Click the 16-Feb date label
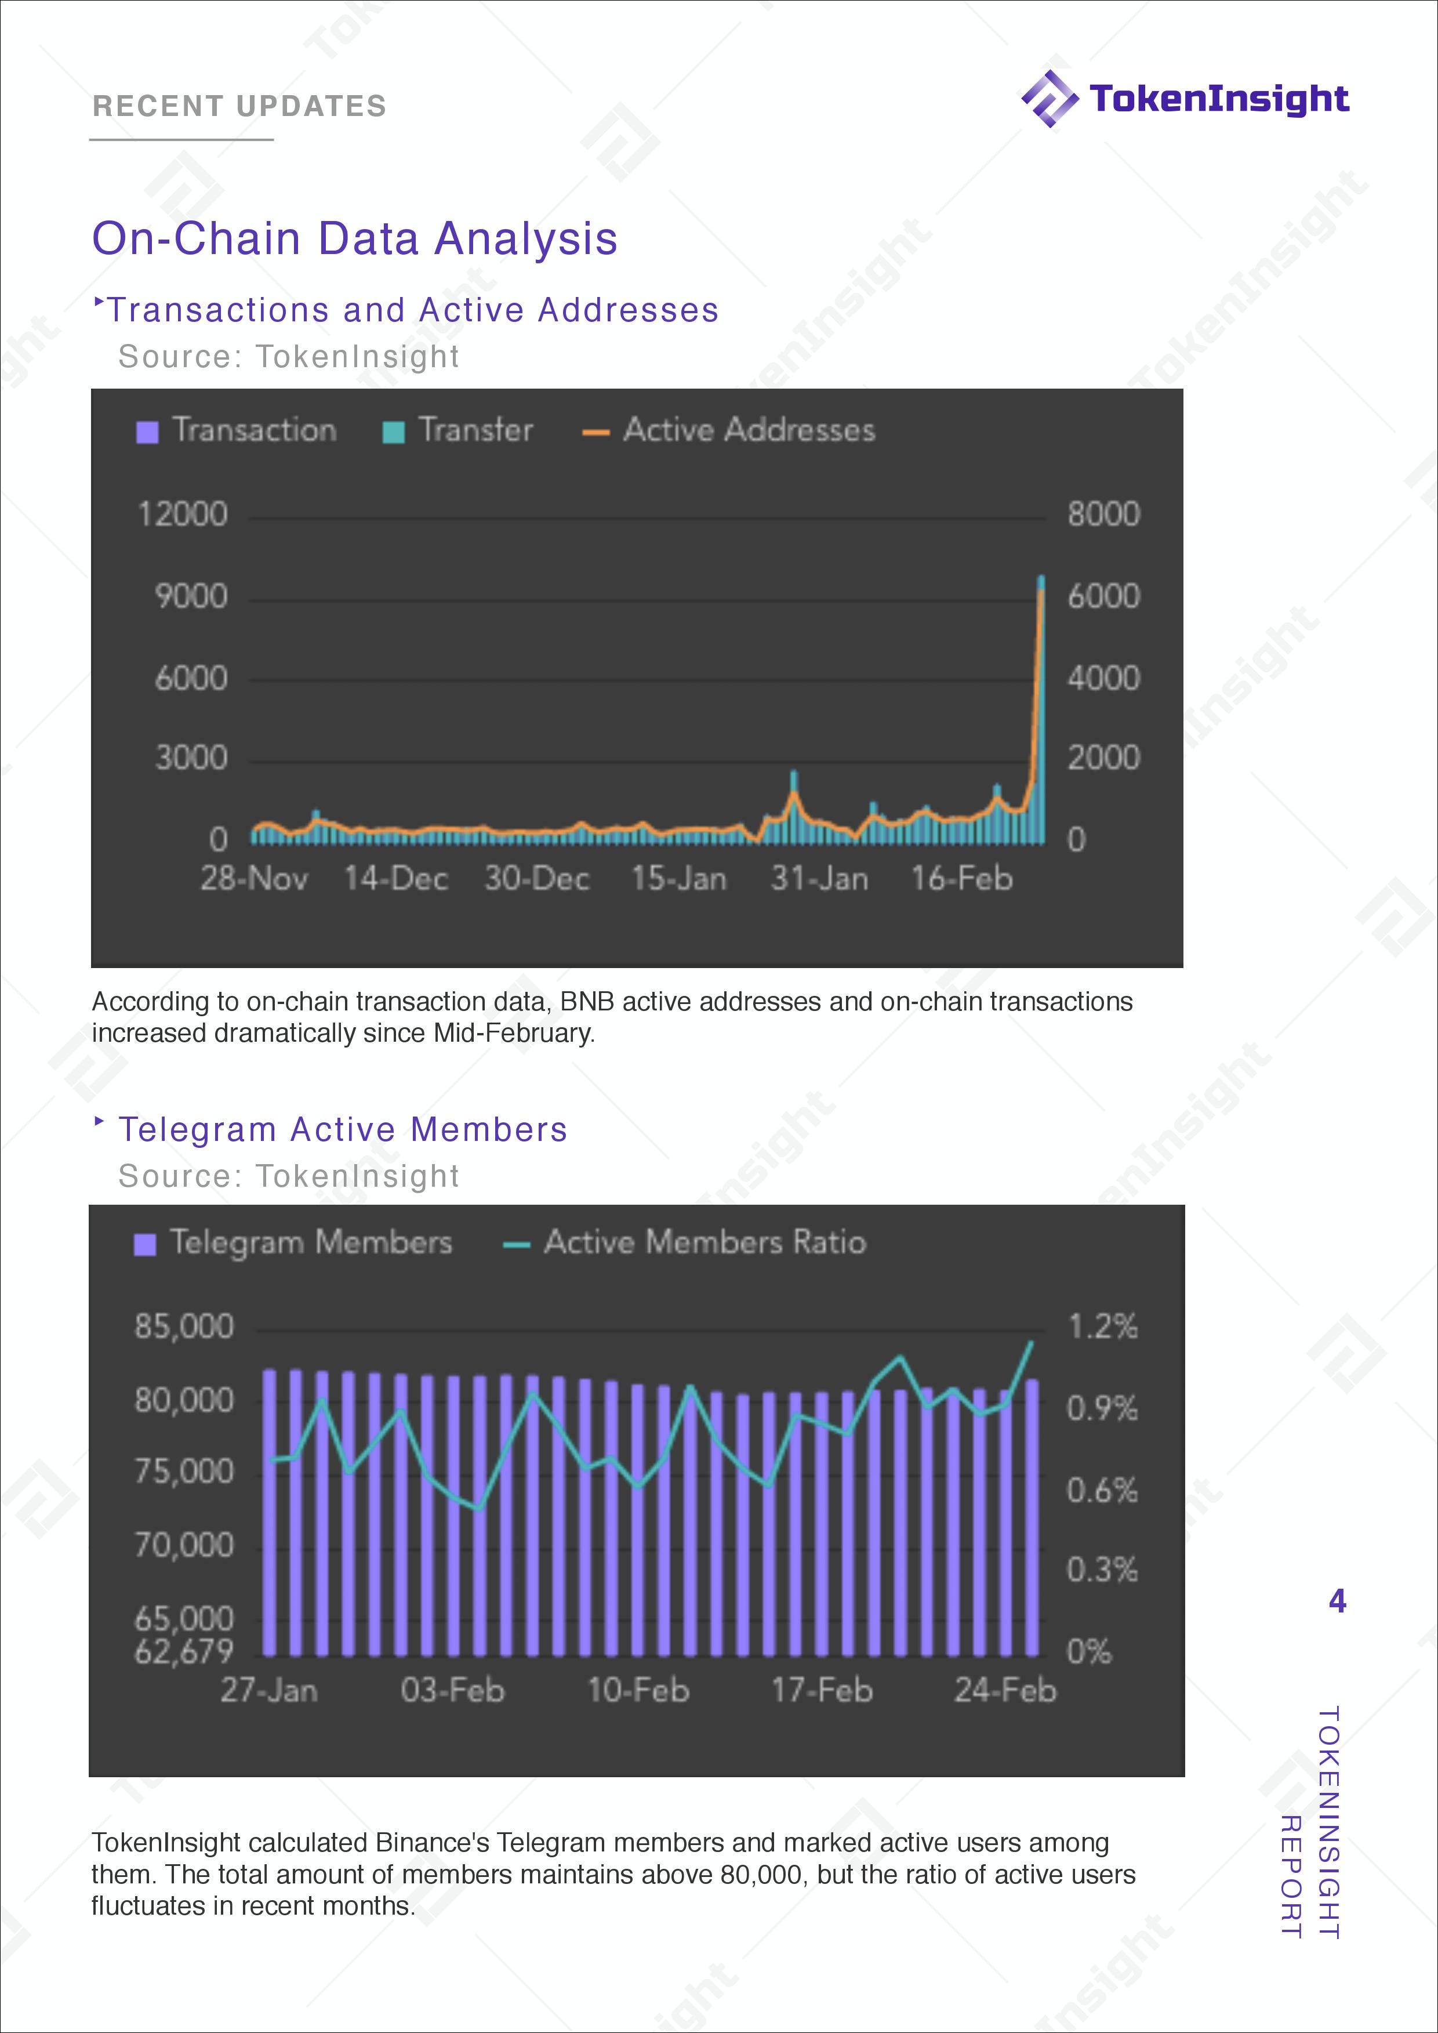The image size is (1438, 2033). 961,879
